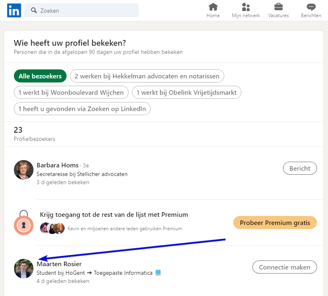Viewport: 328px width, 296px height.
Task: Click Connectie maken for Maarten Rosier
Action: (x=285, y=267)
